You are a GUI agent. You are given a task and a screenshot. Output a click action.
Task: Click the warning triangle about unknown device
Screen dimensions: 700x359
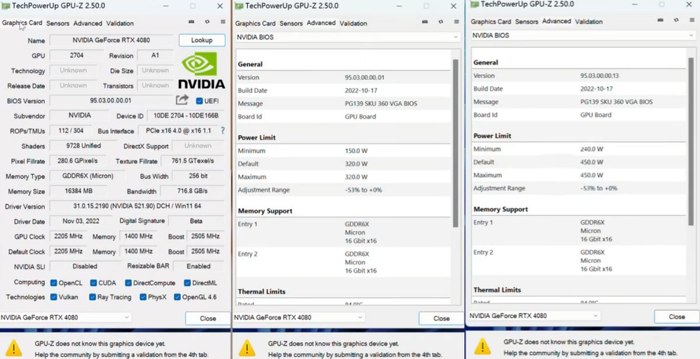[13, 346]
